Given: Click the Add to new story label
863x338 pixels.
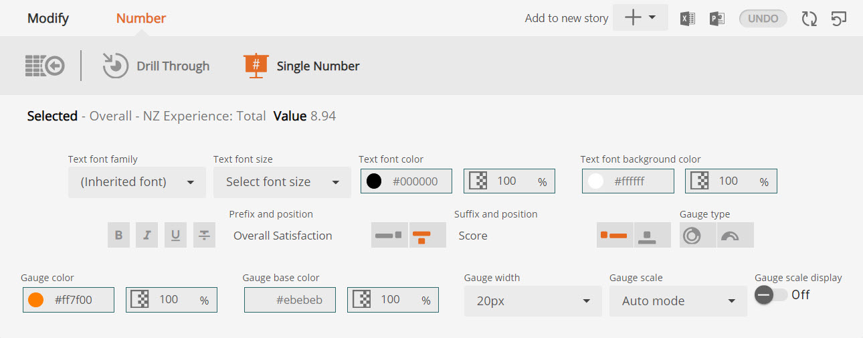Looking at the screenshot, I should pyautogui.click(x=567, y=18).
